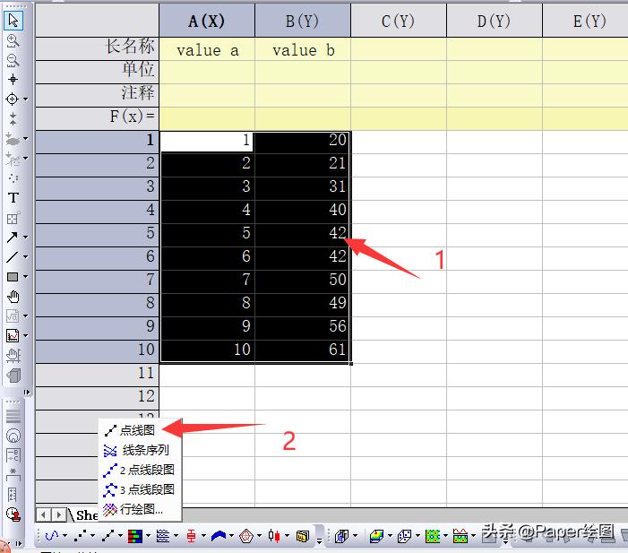Screen dimensions: 628x553
Task: Choose the Data Reader target tool
Action: 13,99
